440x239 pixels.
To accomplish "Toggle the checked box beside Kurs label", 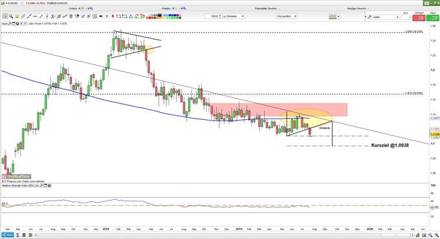I will (25, 23).
